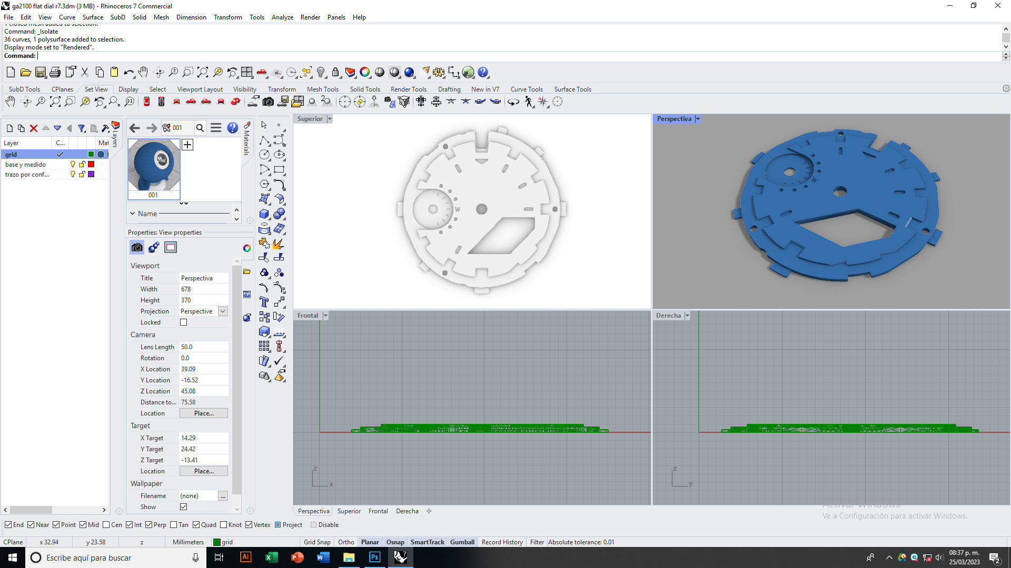
Task: Open the Projection dropdown
Action: (x=223, y=311)
